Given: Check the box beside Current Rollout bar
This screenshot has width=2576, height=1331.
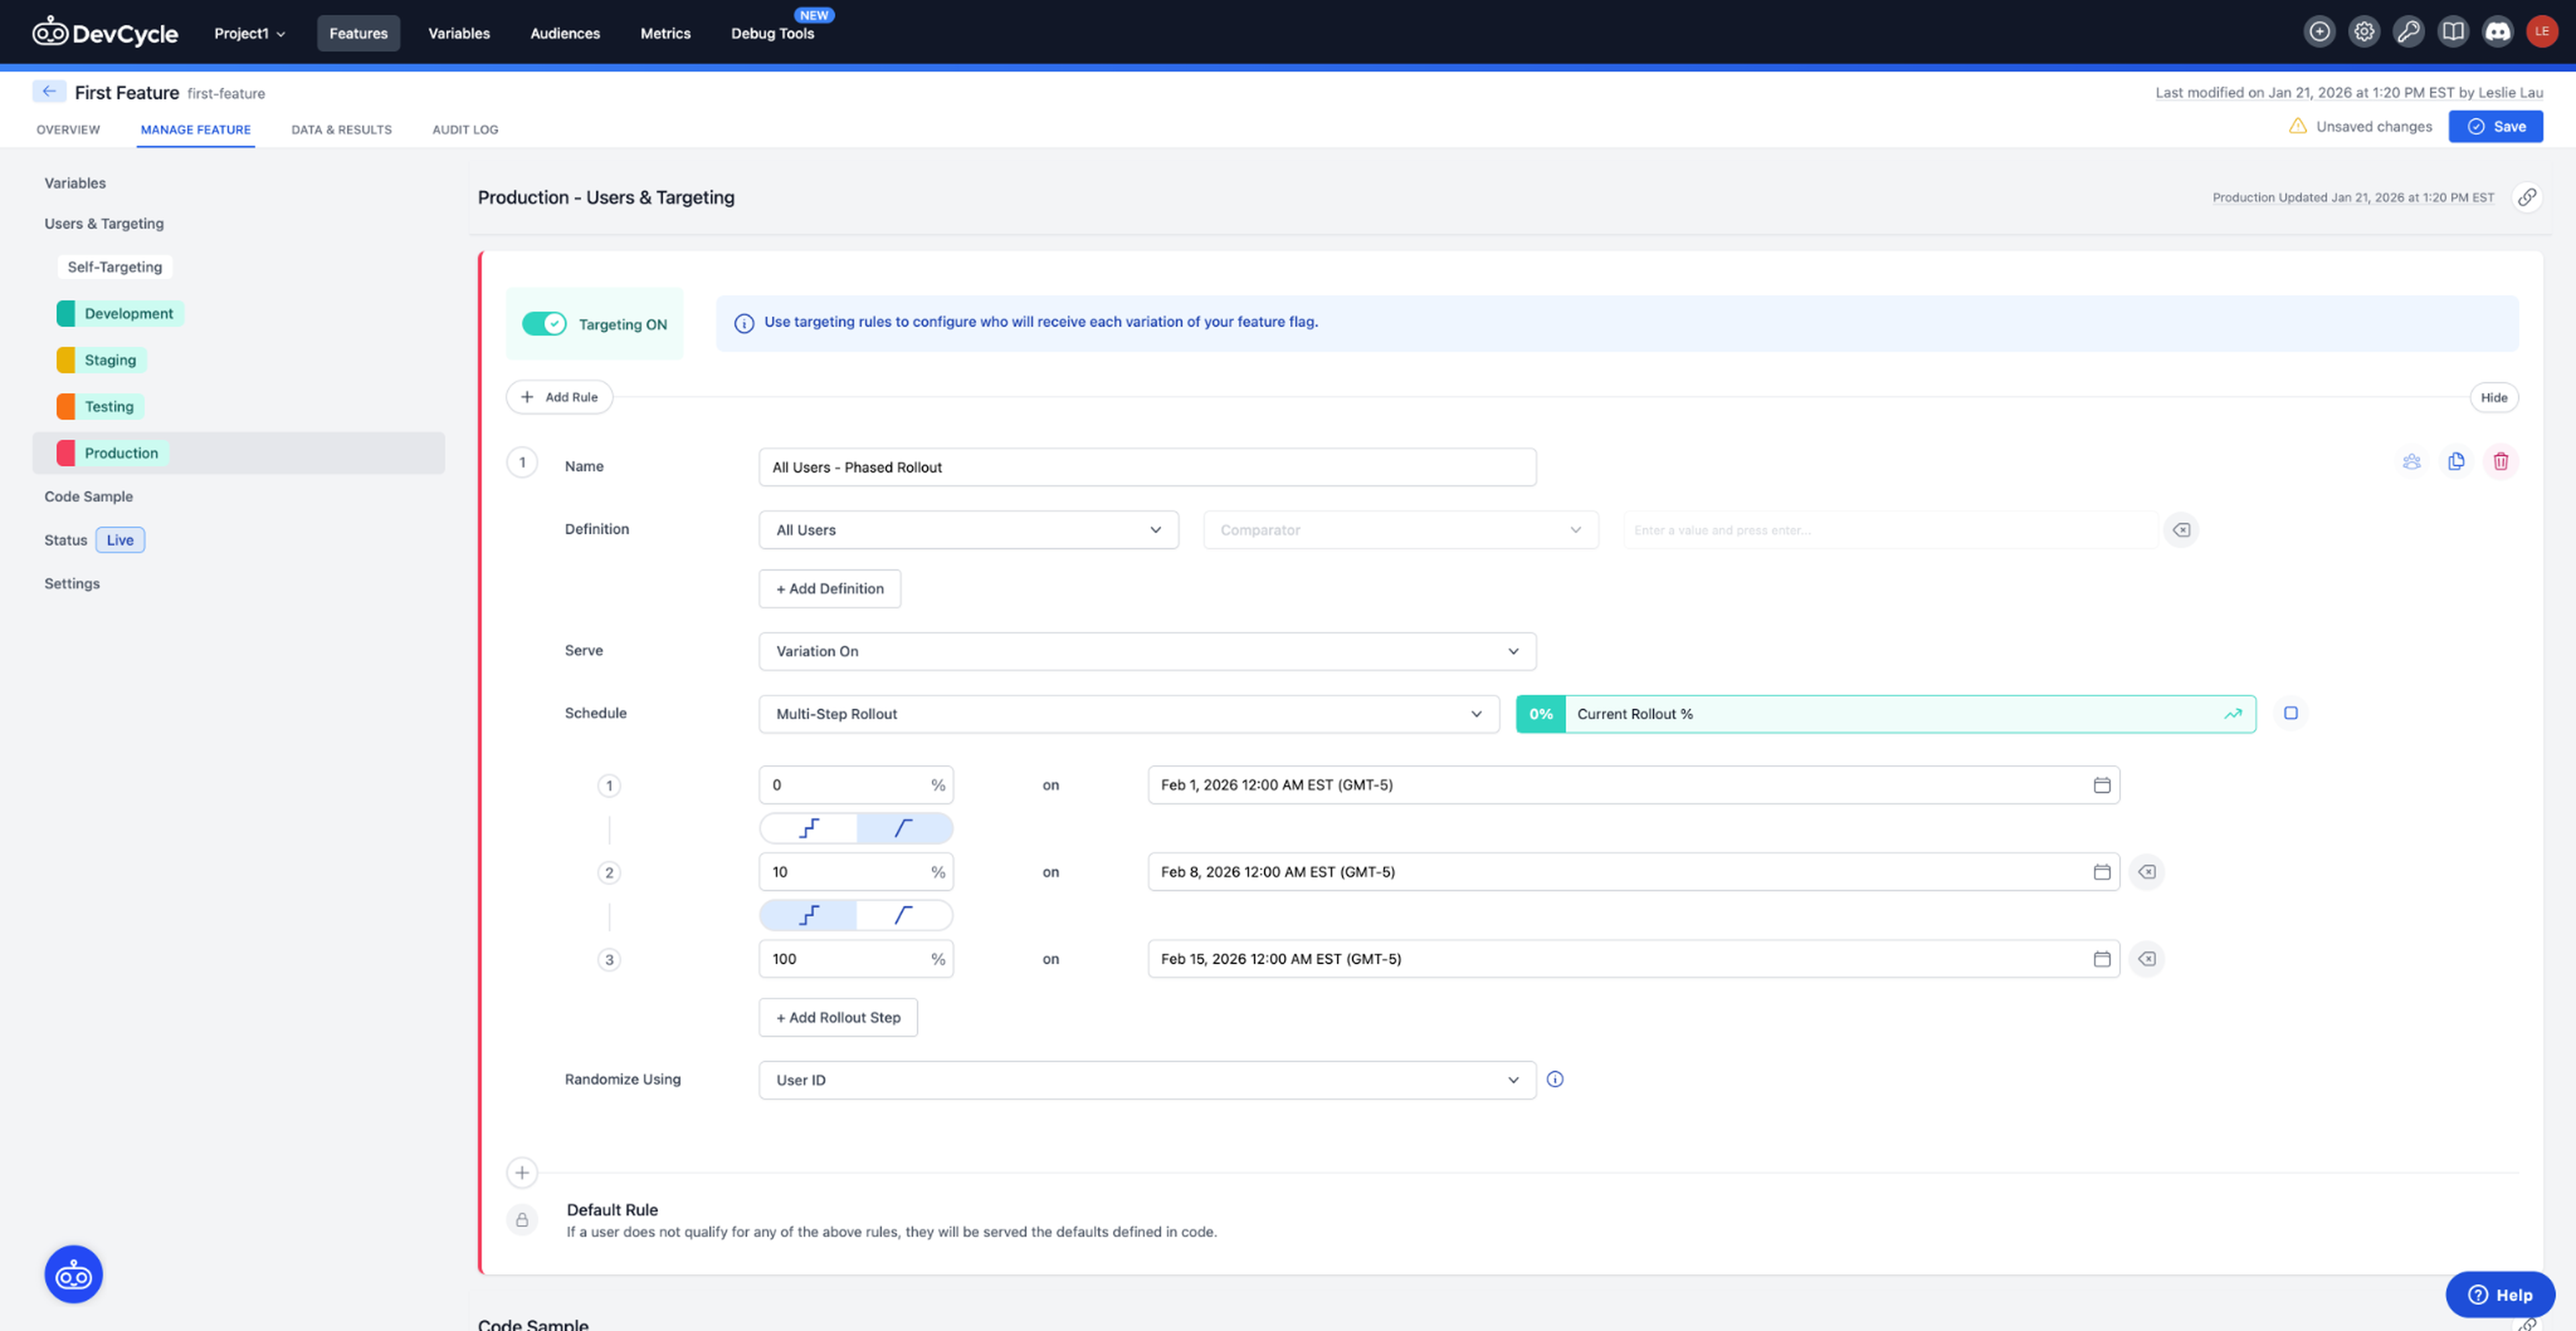Looking at the screenshot, I should click(x=2291, y=713).
